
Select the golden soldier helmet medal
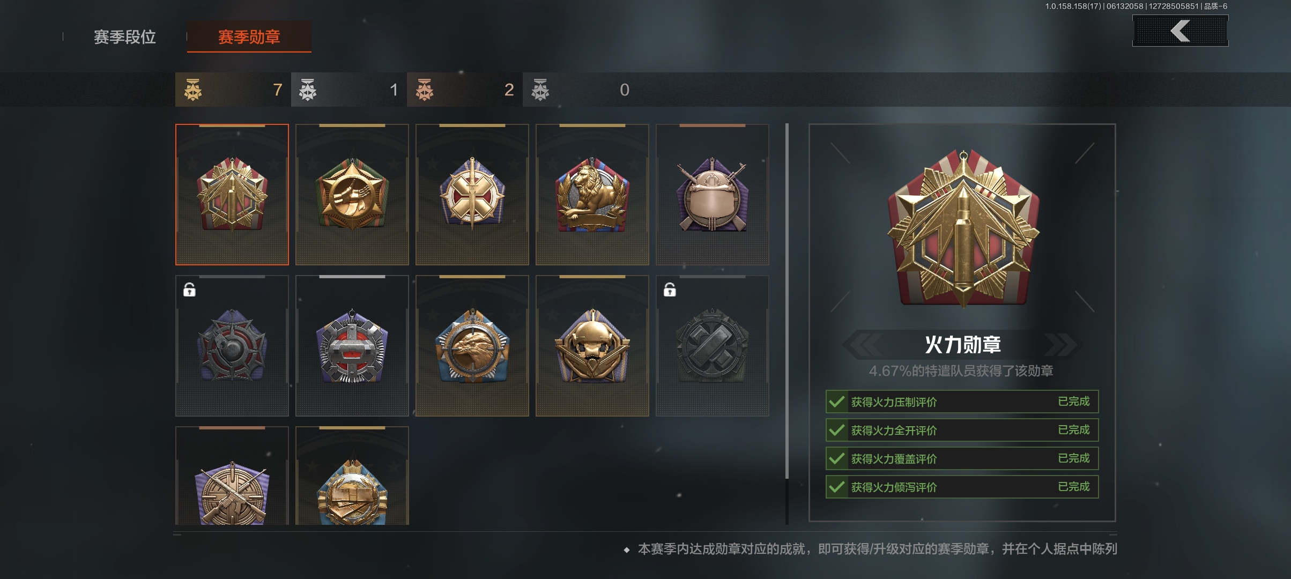tap(592, 346)
